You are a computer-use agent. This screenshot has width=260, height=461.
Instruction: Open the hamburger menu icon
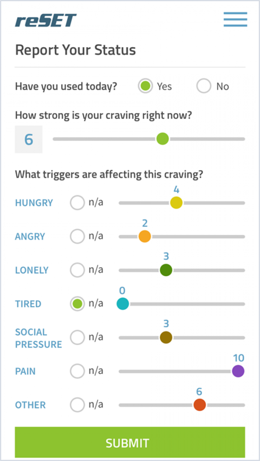tap(235, 19)
